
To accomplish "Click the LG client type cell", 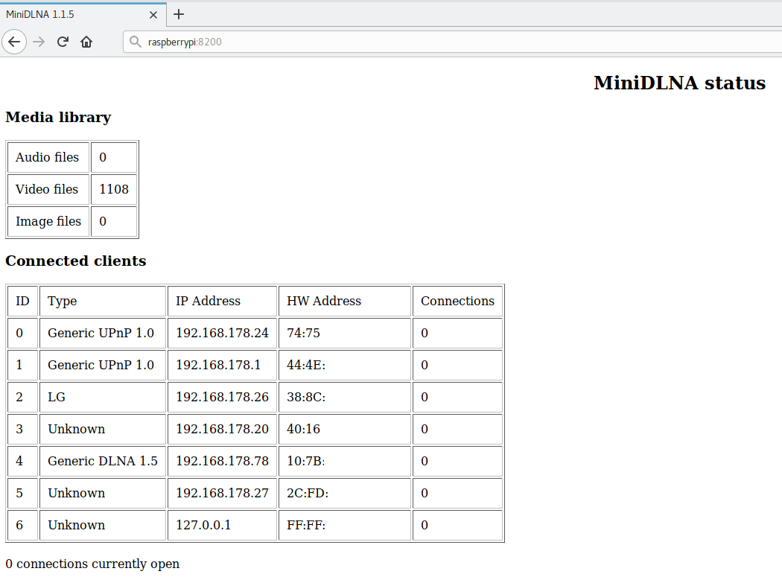I will [102, 397].
